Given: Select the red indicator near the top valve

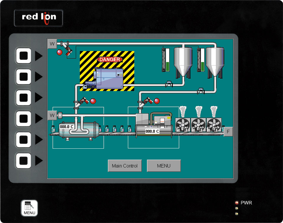Looking at the screenshot, I should [x=60, y=52].
